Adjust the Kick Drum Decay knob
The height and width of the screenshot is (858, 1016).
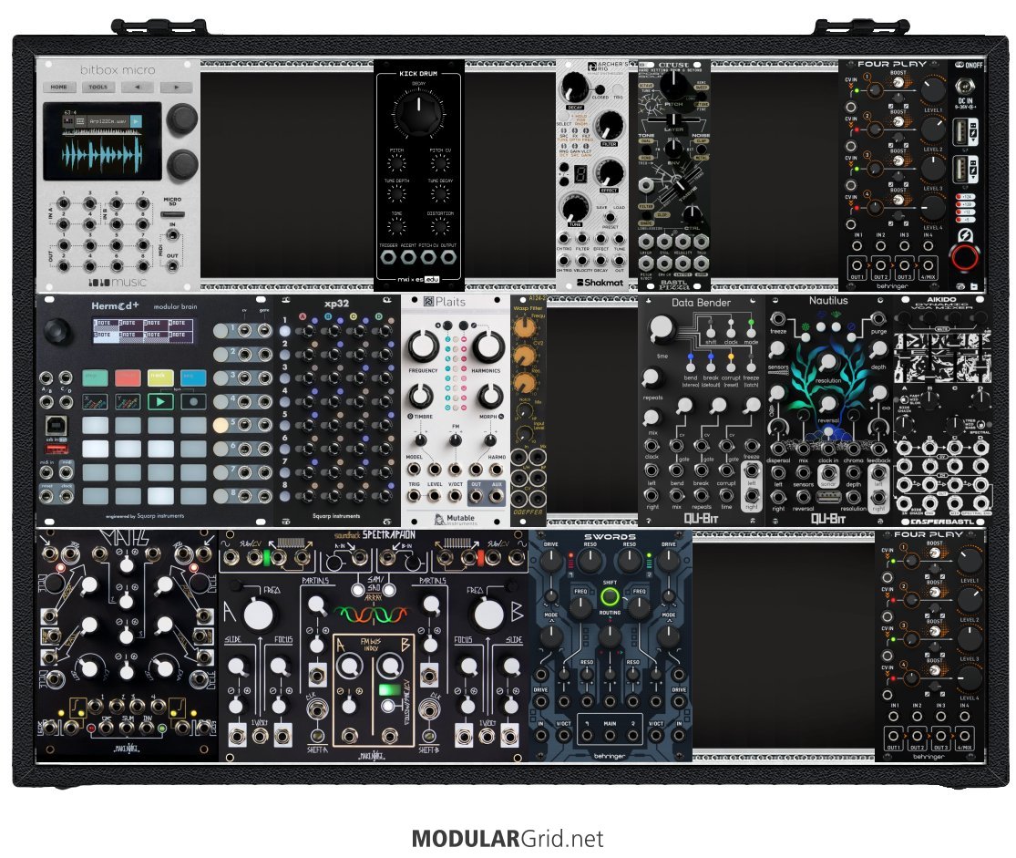418,114
